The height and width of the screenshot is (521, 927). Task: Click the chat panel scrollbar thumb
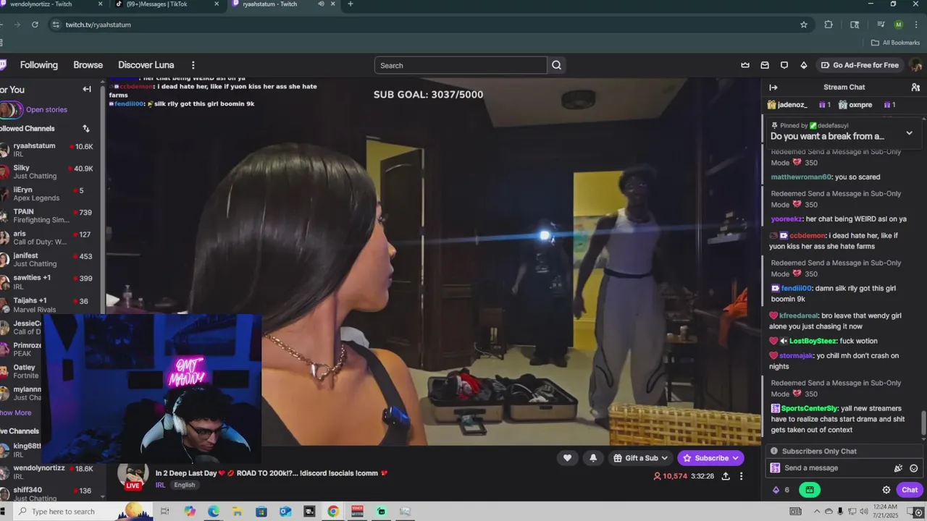pyautogui.click(x=923, y=422)
